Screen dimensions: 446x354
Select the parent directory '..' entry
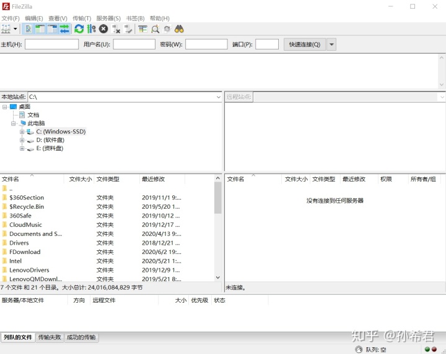tap(11, 188)
